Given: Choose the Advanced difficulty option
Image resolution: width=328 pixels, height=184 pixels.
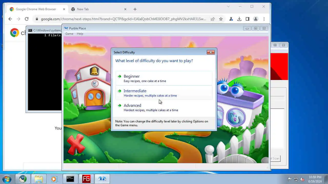Looking at the screenshot, I should coord(164,107).
